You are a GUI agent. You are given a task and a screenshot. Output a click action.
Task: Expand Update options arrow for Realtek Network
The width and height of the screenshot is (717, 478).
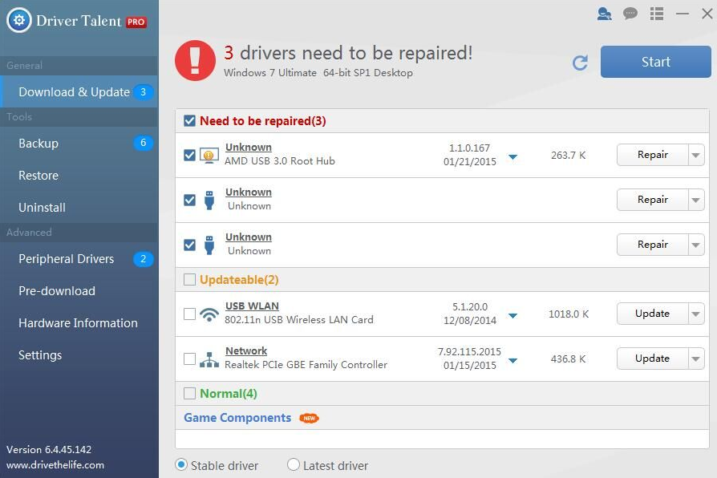tap(696, 358)
